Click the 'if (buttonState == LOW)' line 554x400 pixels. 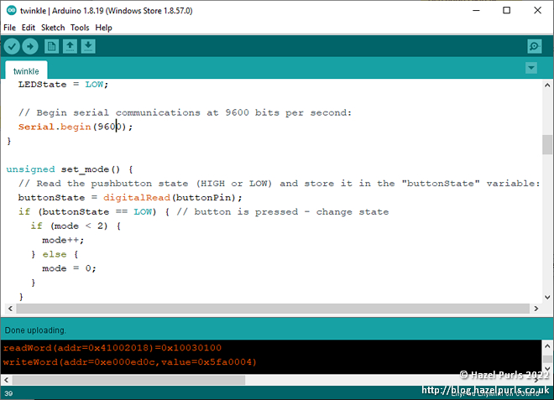(203, 211)
